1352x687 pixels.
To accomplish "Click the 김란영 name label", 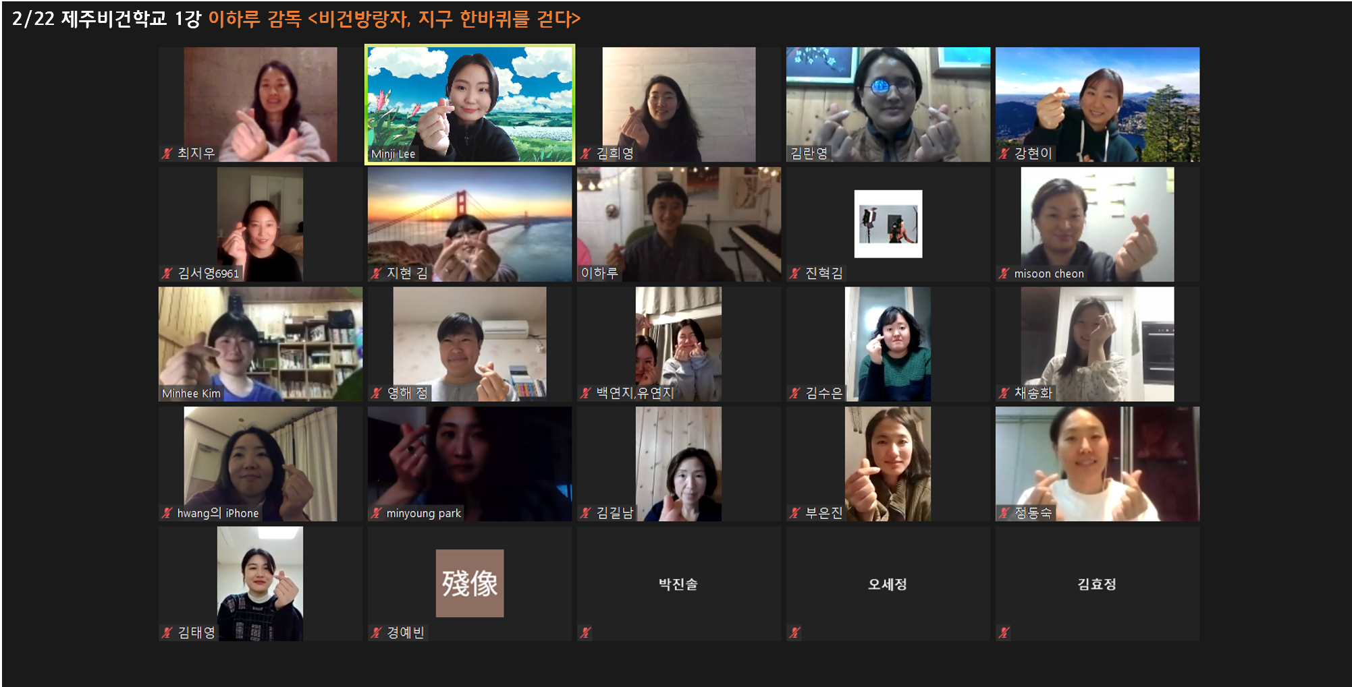I will tap(809, 153).
